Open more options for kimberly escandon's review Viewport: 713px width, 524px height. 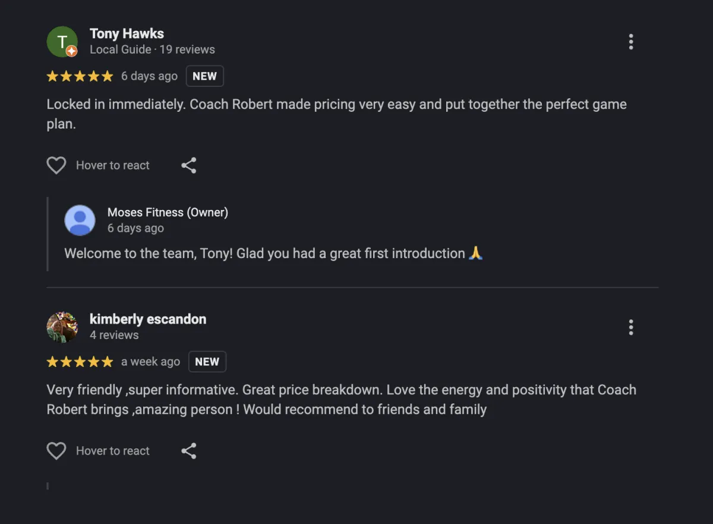pos(630,327)
